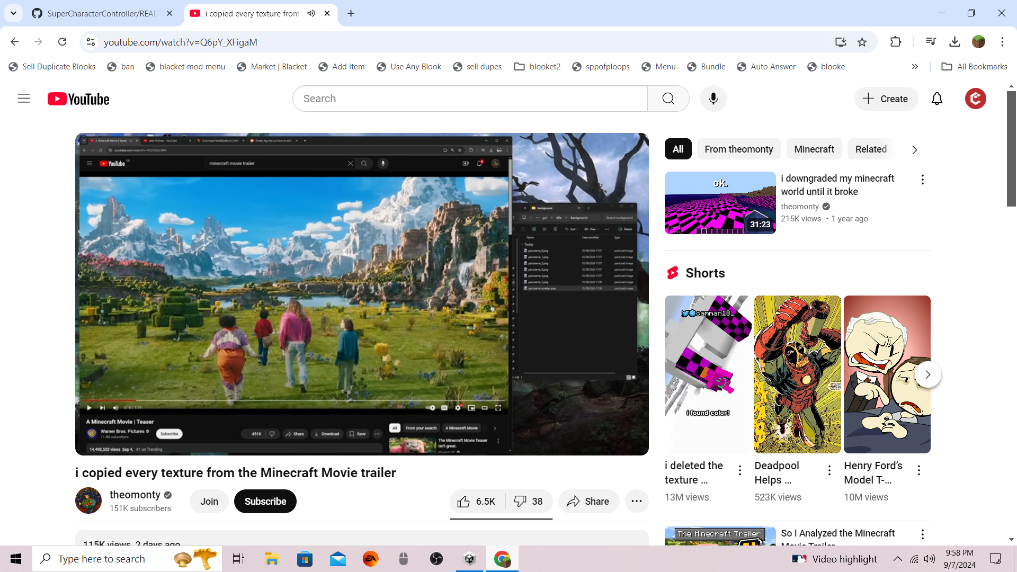Open more actions menu beside Share
Screen dimensions: 1017x572
tap(637, 502)
